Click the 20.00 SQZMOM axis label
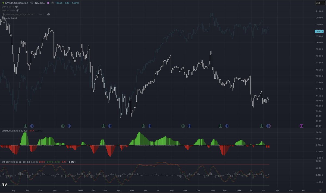This screenshot has height=193, width=326. [319, 132]
